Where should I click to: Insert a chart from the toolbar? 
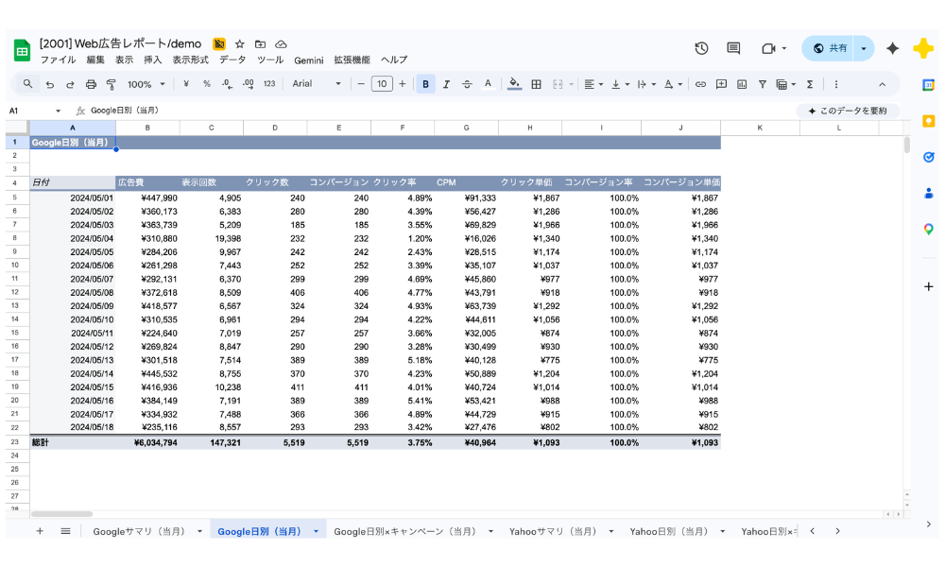click(742, 84)
